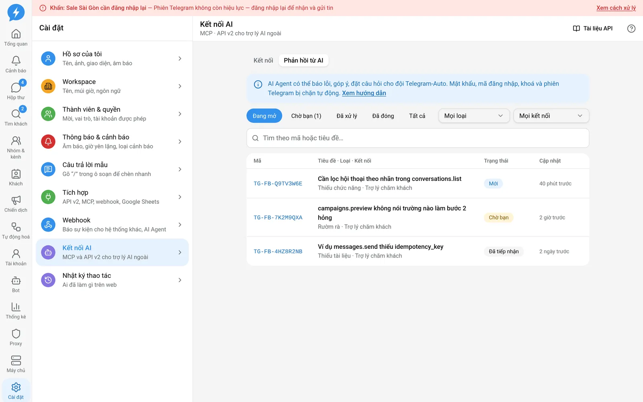Expand Thành viên & quyền row

click(112, 114)
